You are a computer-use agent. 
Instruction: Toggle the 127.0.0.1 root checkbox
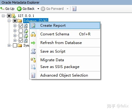(x=9, y=16)
